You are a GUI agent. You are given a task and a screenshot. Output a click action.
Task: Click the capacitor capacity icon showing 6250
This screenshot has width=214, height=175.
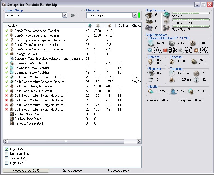tap(172, 61)
